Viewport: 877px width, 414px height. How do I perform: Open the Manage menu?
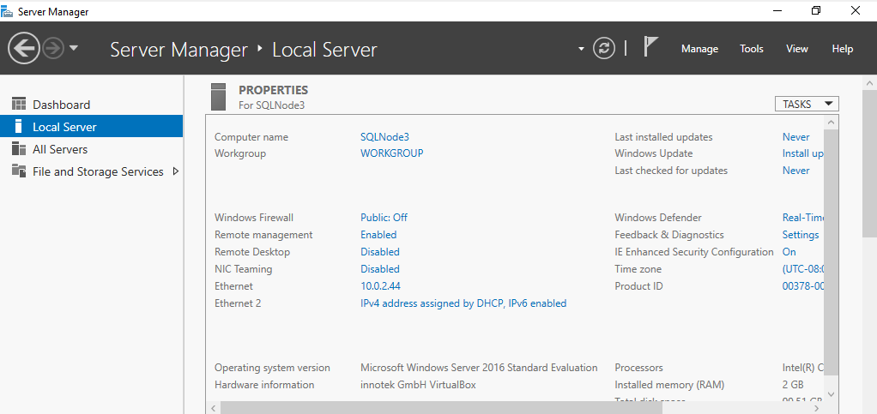tap(699, 49)
